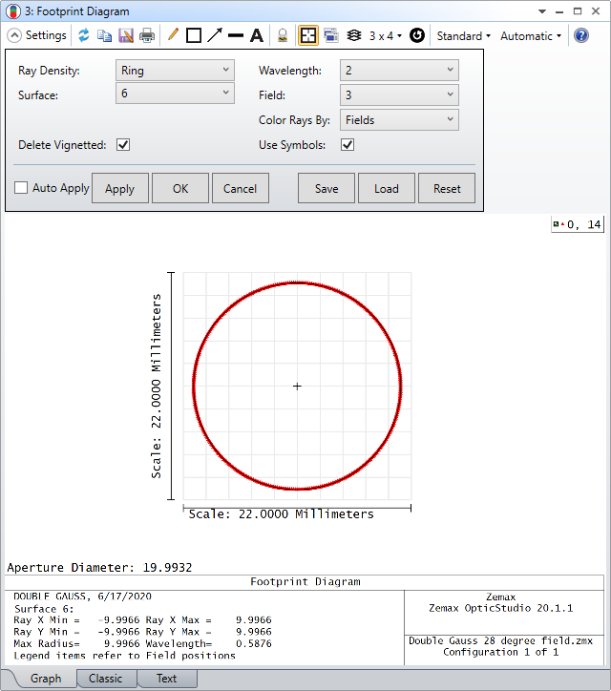Image resolution: width=611 pixels, height=691 pixels.
Task: Open the 3 x 4 layout dropdown
Action: point(386,35)
